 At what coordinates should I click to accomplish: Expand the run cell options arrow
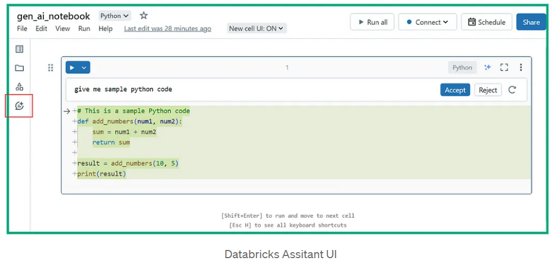[x=84, y=68]
